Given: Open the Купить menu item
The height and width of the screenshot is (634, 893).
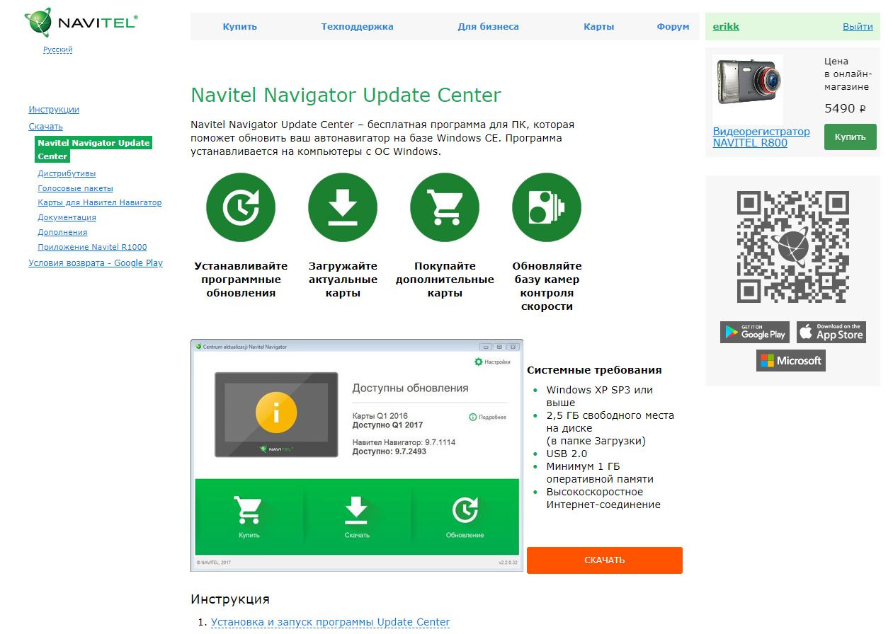Looking at the screenshot, I should [240, 26].
